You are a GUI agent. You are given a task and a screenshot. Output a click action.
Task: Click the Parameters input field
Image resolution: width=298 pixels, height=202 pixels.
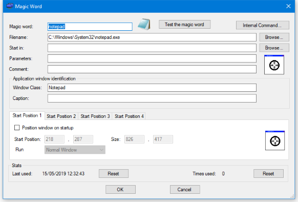point(152,58)
